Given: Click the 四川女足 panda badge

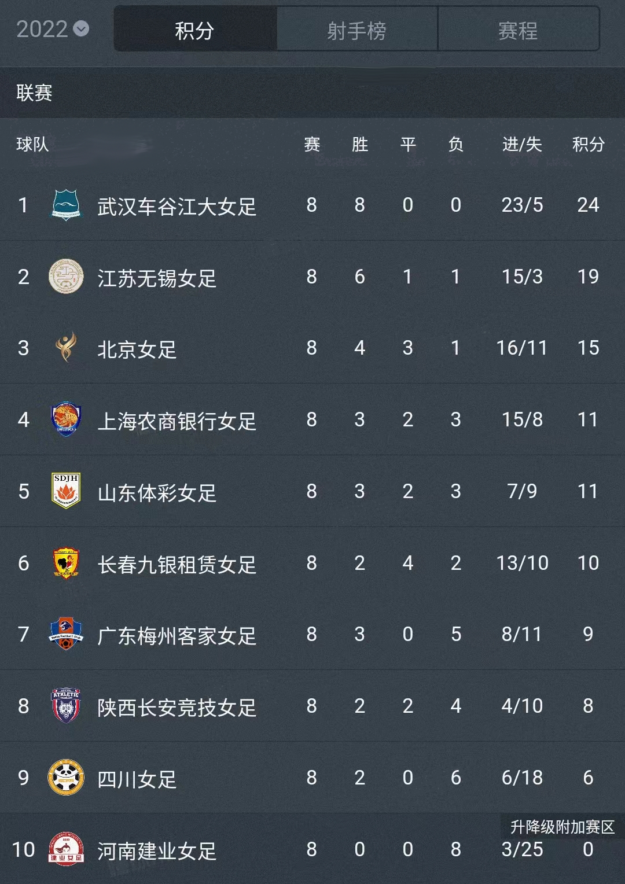Looking at the screenshot, I should [65, 778].
